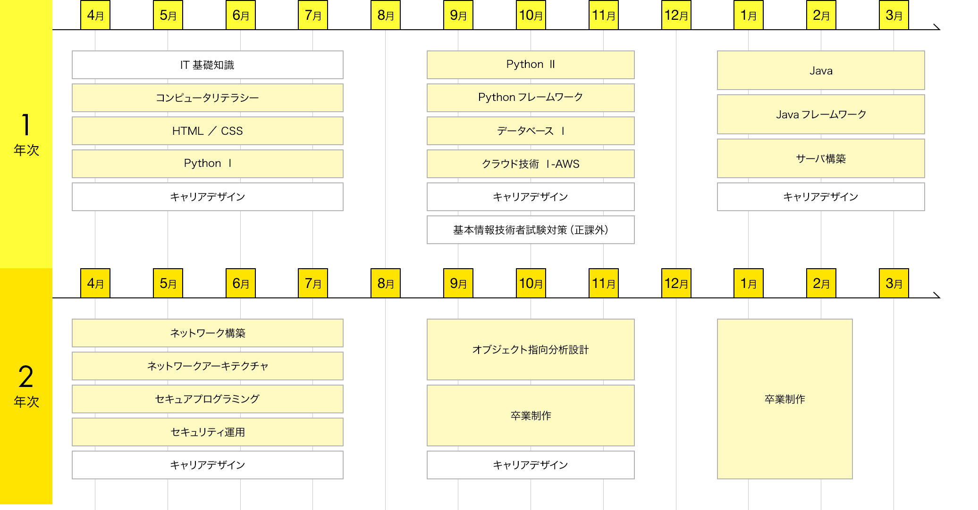
Task: Click the 基本情報技術者試験対策 (正課外) box
Action: click(x=531, y=230)
